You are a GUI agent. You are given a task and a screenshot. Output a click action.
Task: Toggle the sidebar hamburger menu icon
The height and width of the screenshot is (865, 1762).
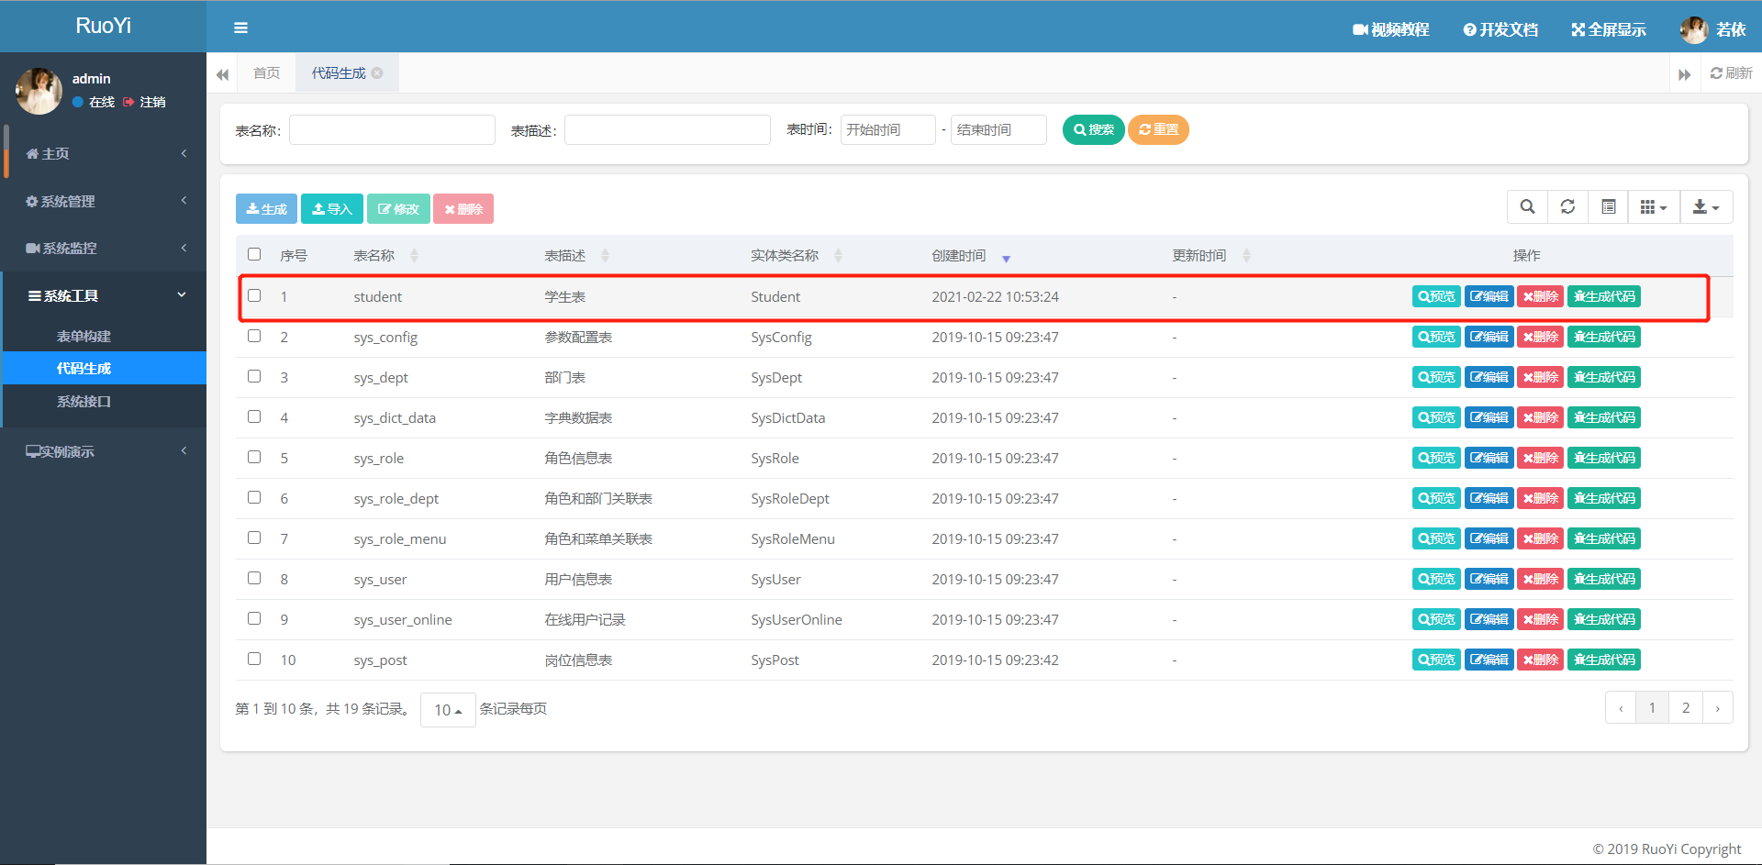click(240, 28)
